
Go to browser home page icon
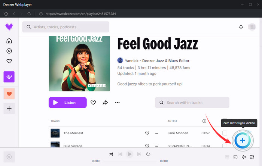6,14
